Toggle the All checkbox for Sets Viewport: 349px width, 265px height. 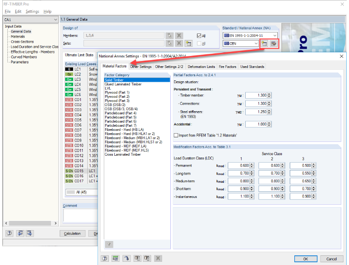coord(199,44)
